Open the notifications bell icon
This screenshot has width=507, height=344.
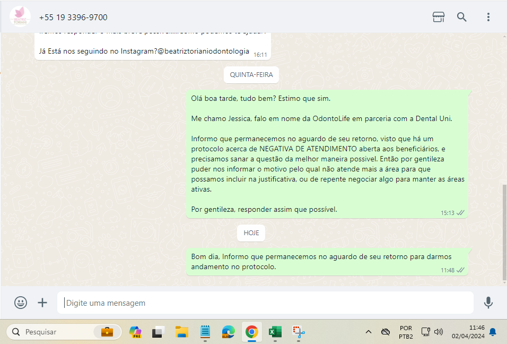click(493, 332)
